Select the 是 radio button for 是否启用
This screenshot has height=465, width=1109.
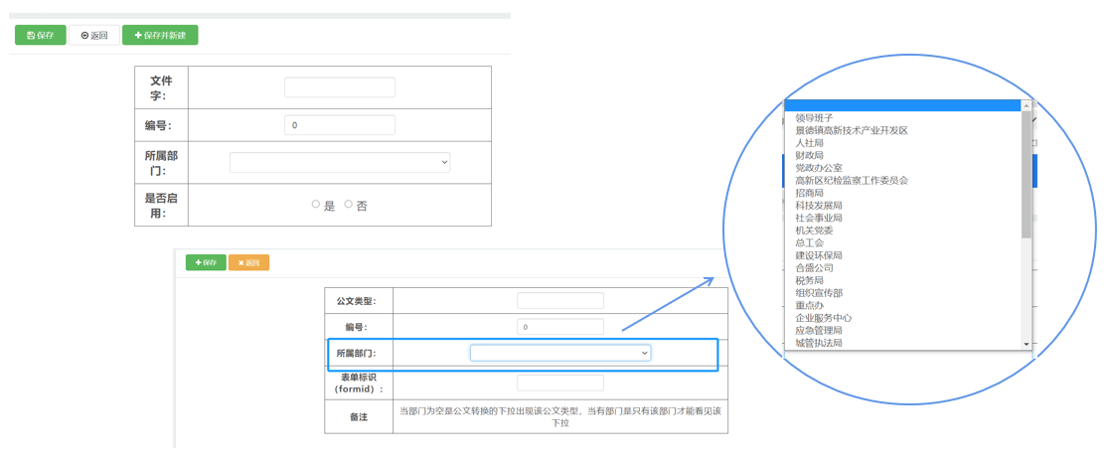(x=316, y=204)
